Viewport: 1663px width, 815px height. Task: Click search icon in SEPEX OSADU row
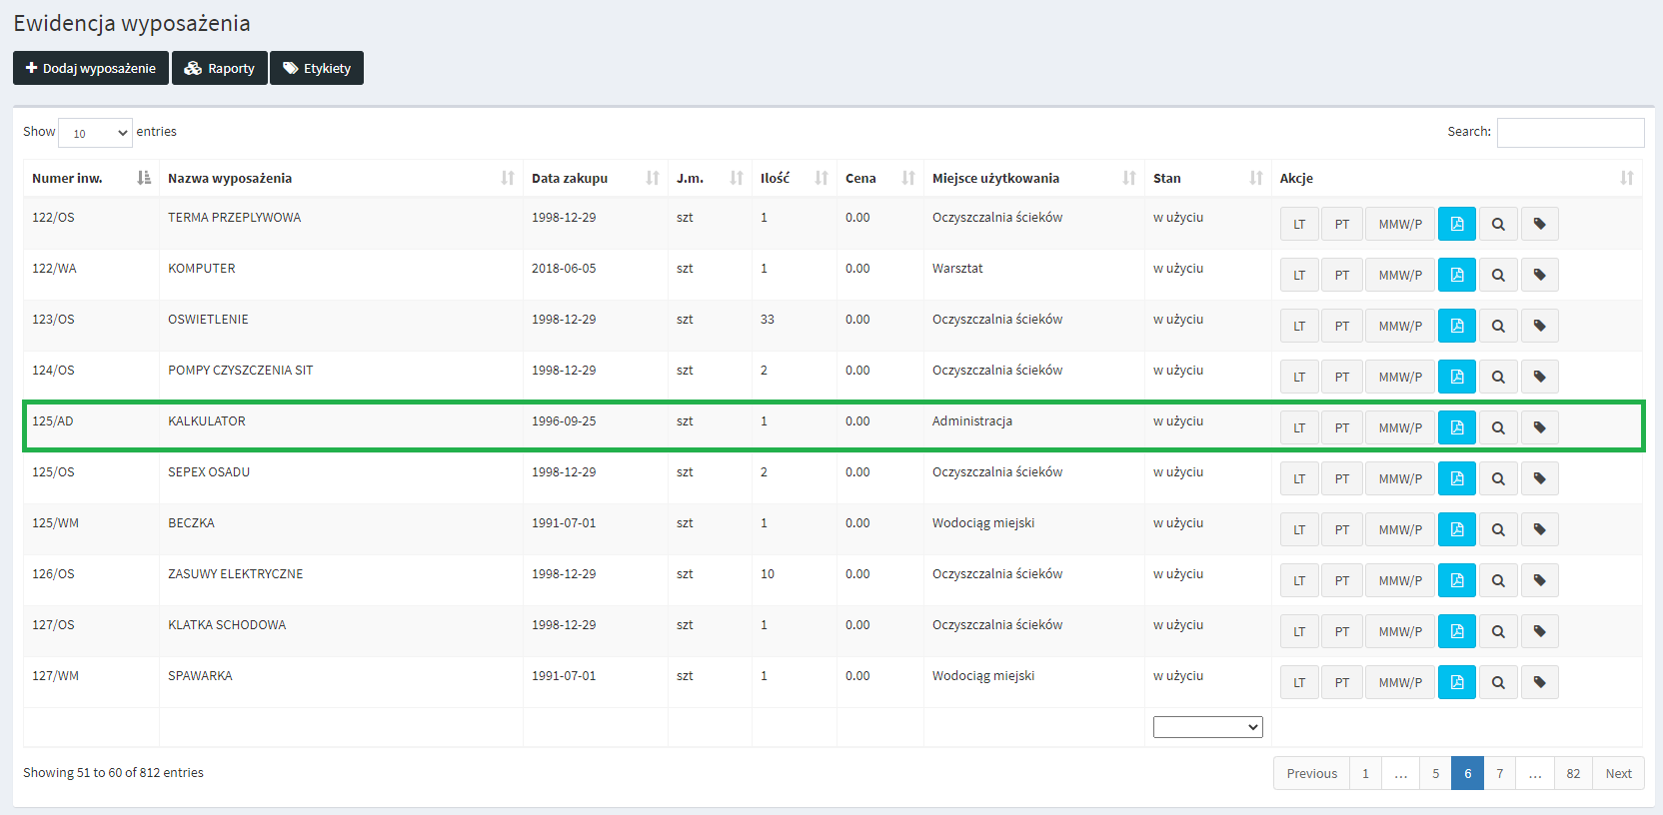[x=1497, y=478]
